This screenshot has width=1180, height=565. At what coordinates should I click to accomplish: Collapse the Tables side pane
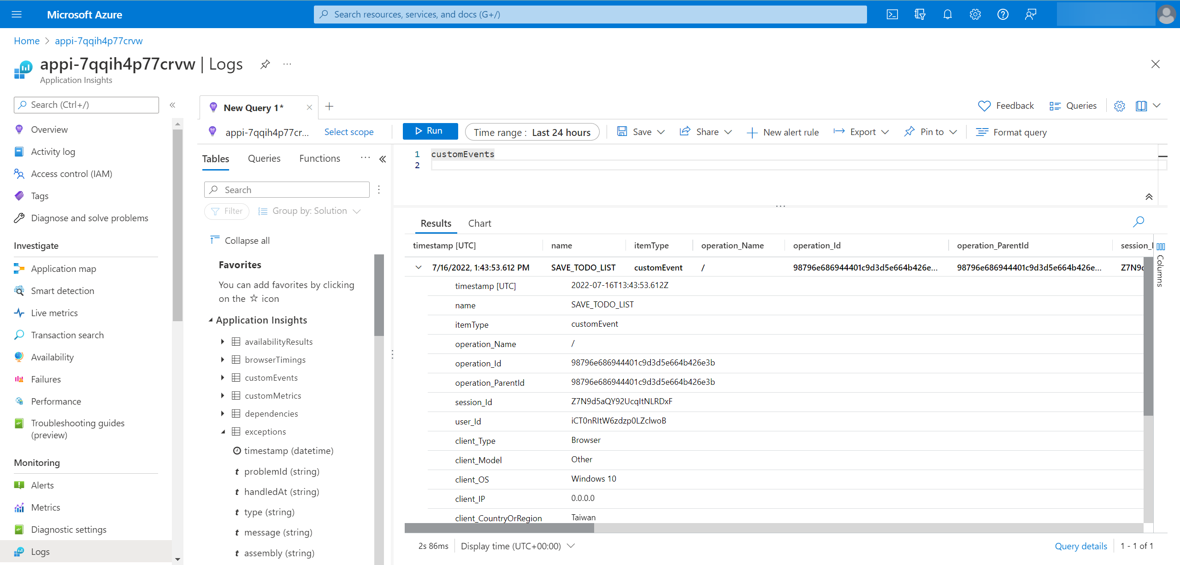point(383,159)
